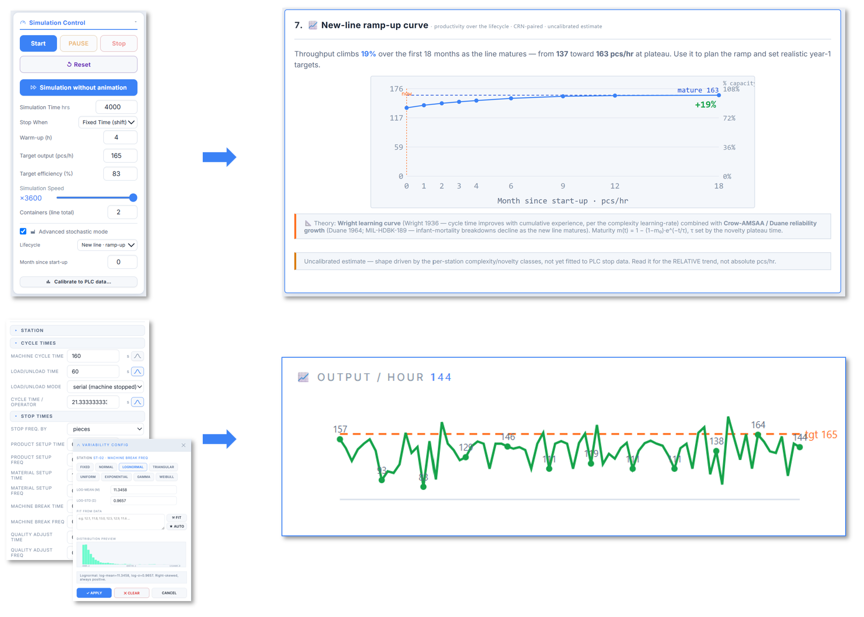The width and height of the screenshot is (864, 617).
Task: Click the Simulation Control gauge icon
Action: pos(23,23)
